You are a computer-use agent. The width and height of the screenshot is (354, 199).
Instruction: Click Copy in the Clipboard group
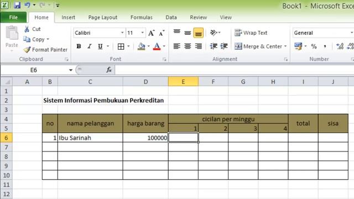pos(34,39)
